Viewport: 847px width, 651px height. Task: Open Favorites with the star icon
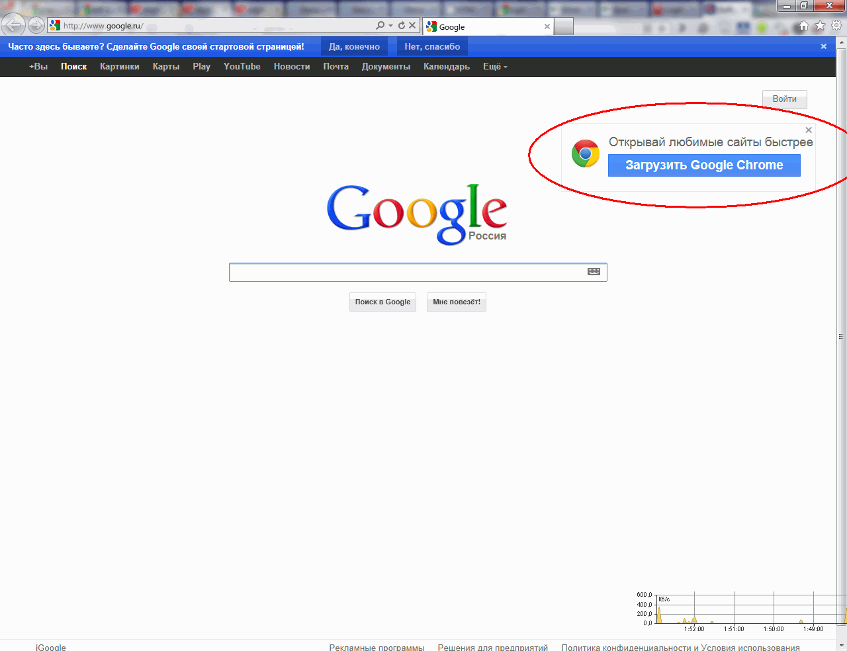[820, 26]
